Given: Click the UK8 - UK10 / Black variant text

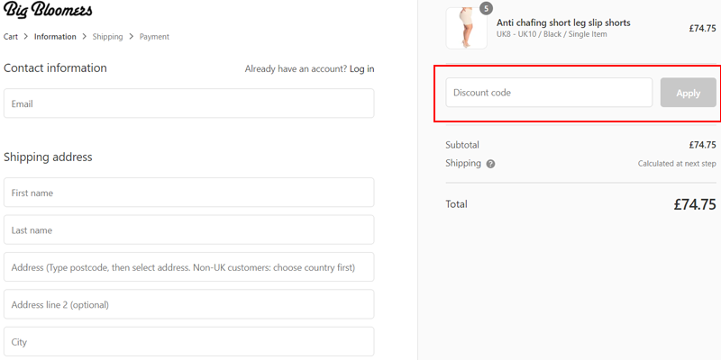Looking at the screenshot, I should pyautogui.click(x=552, y=34).
